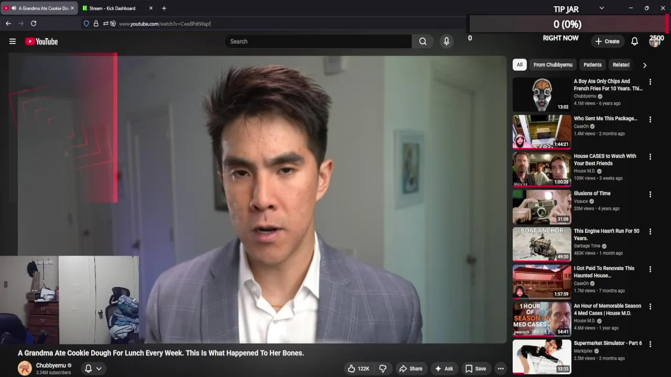The height and width of the screenshot is (377, 671).
Task: Start voice search with microphone icon
Action: pyautogui.click(x=447, y=41)
